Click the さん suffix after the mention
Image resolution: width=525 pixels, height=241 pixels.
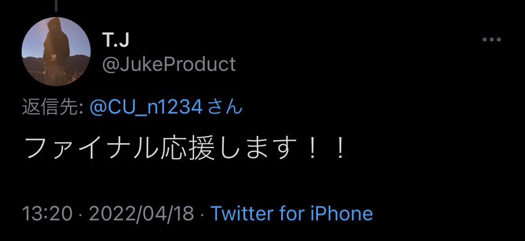[x=225, y=108]
